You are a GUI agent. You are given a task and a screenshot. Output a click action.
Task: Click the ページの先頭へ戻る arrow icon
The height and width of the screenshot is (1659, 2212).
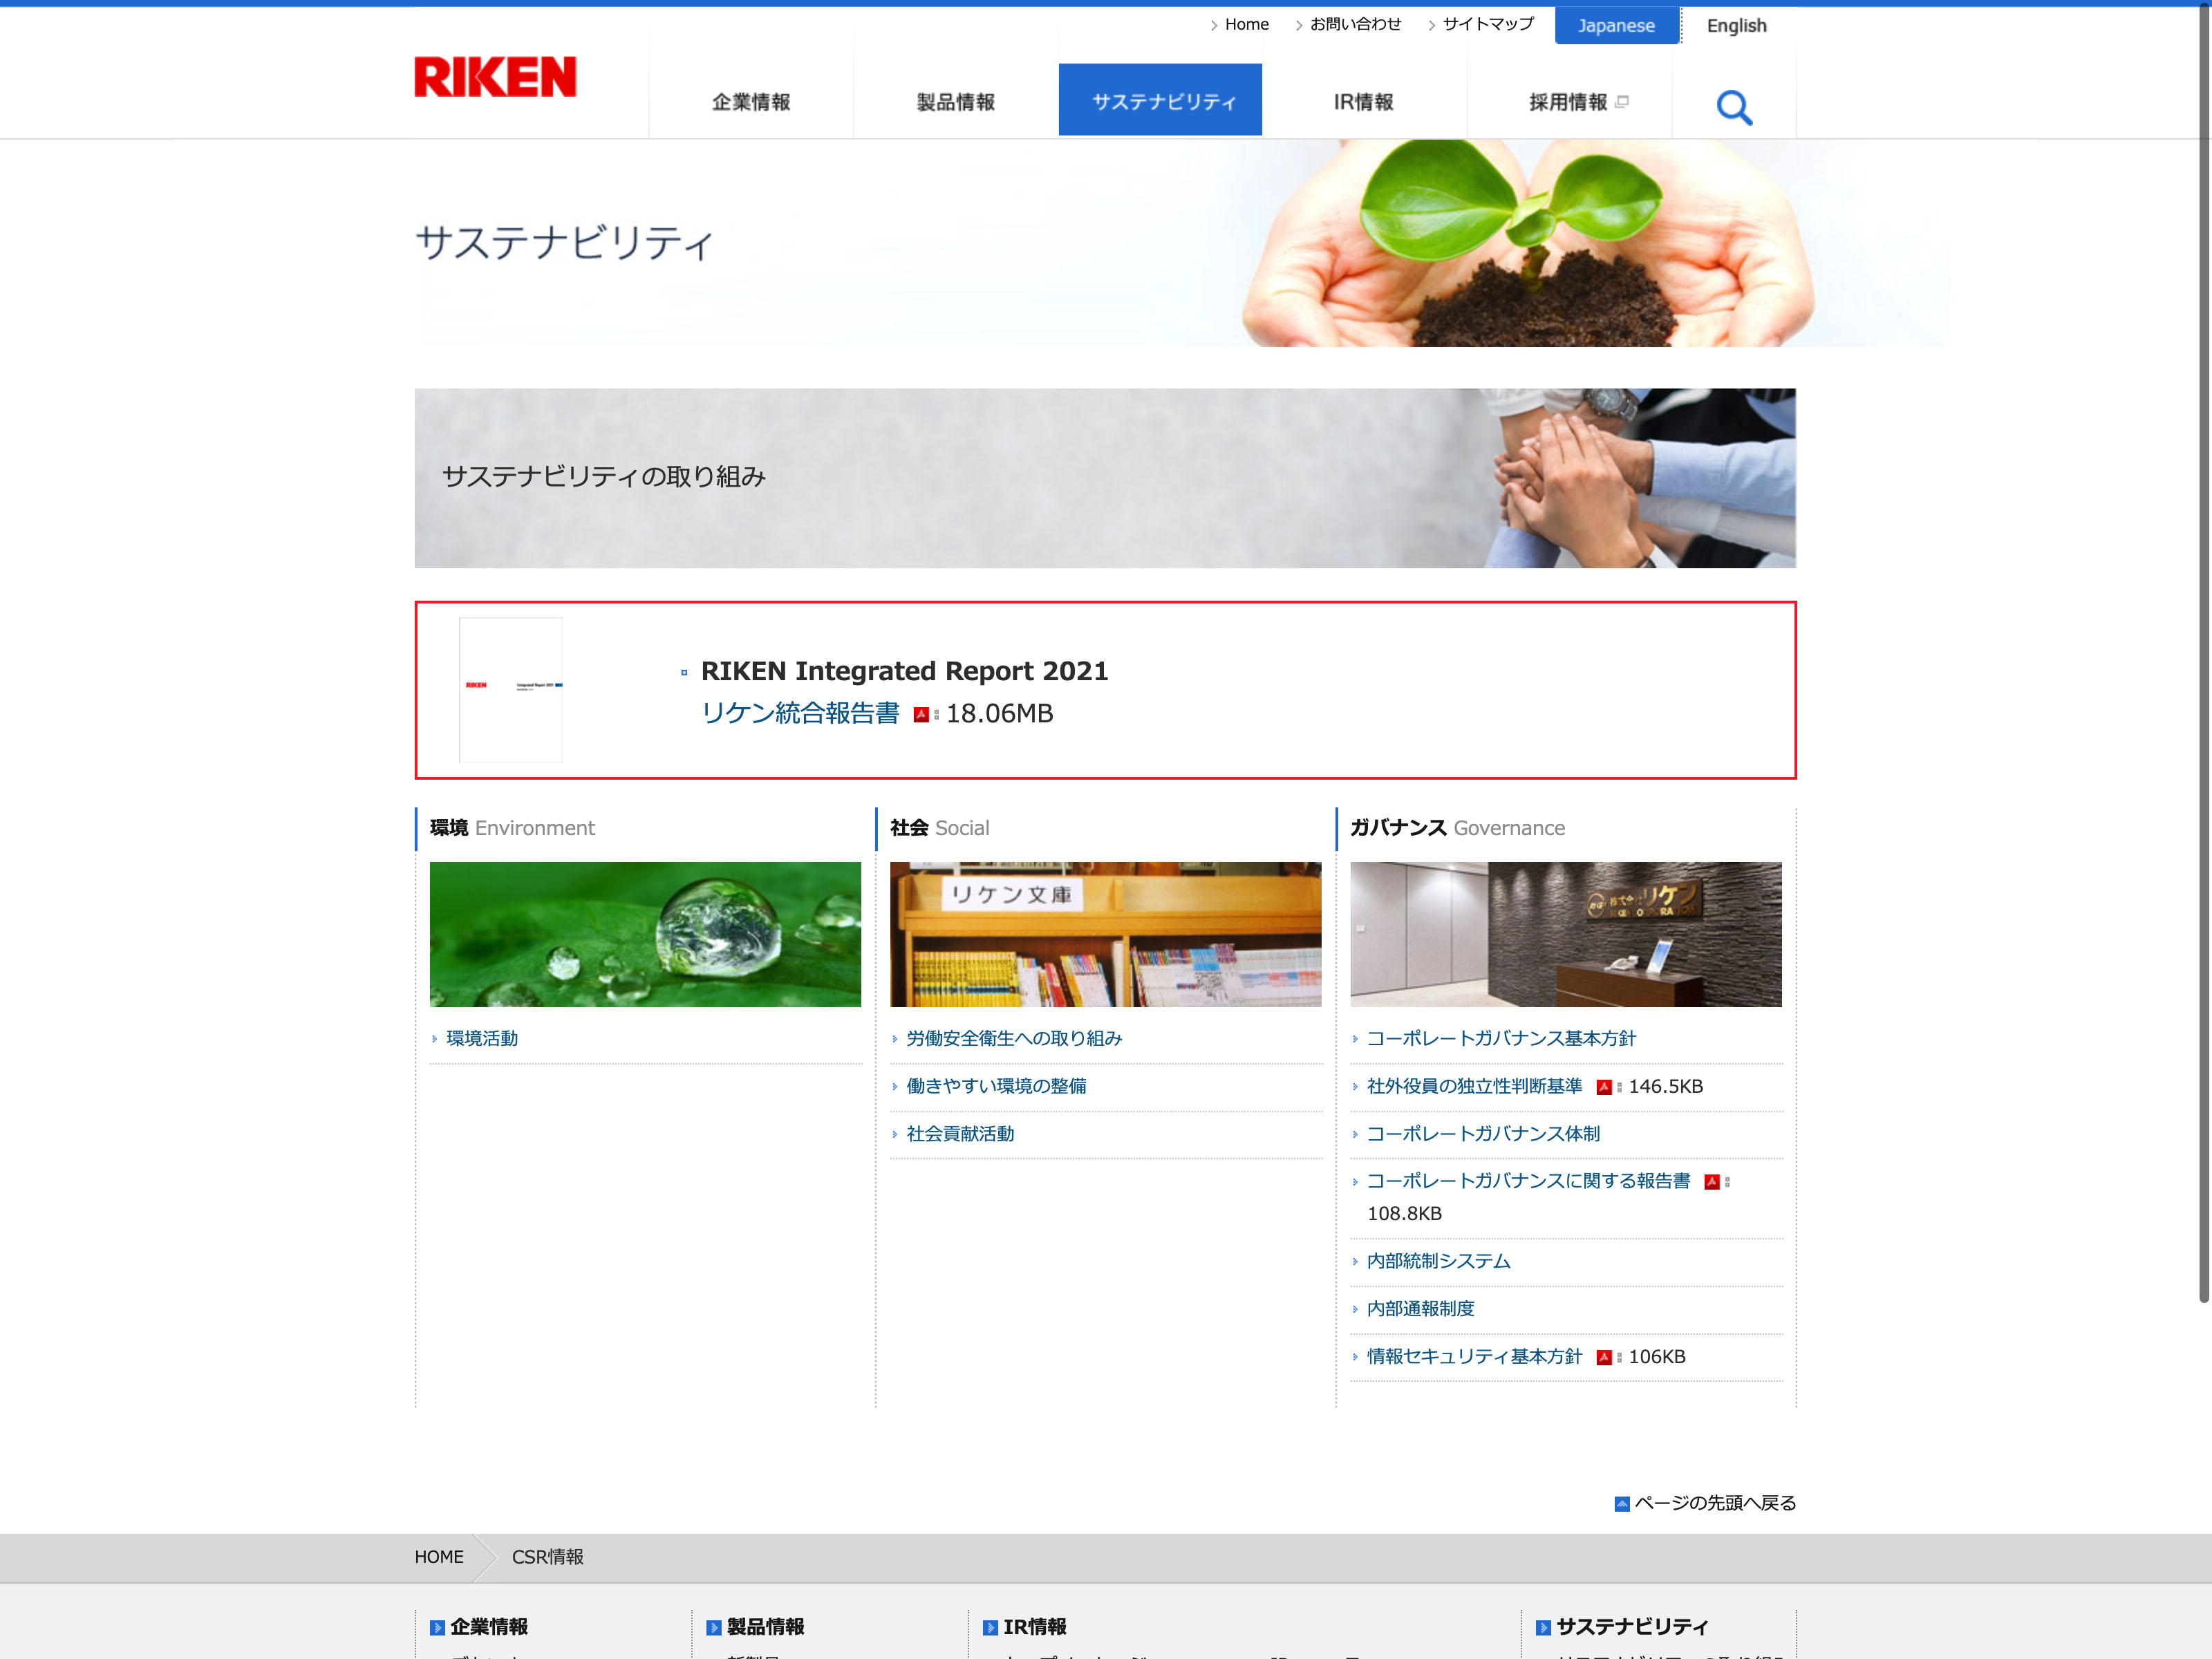coord(1622,1504)
